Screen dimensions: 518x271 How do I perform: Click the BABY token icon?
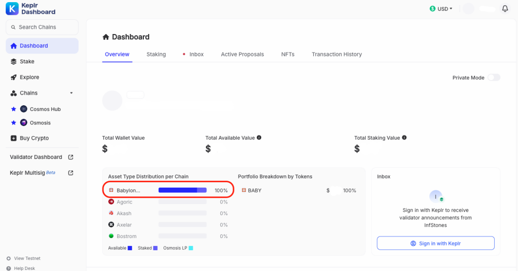point(244,190)
